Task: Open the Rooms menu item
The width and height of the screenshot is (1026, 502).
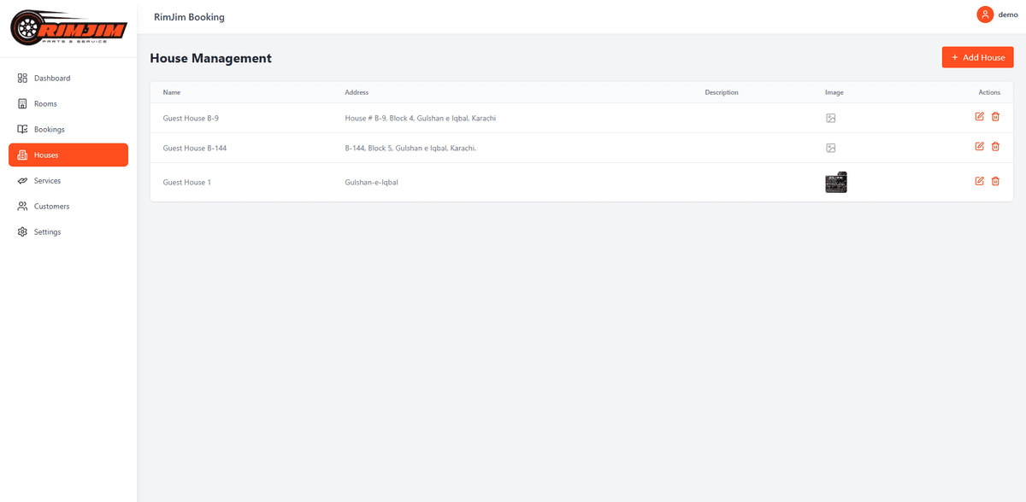Action: tap(45, 104)
